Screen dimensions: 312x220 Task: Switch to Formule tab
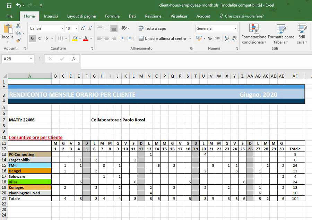112,16
